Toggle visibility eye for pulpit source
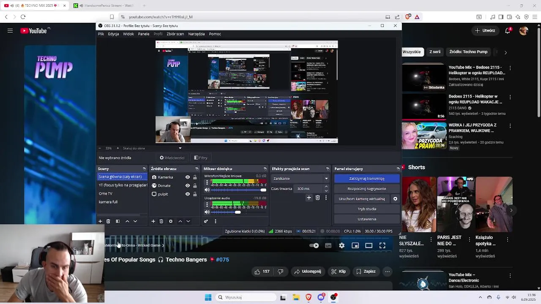The image size is (541, 304). pos(188,194)
